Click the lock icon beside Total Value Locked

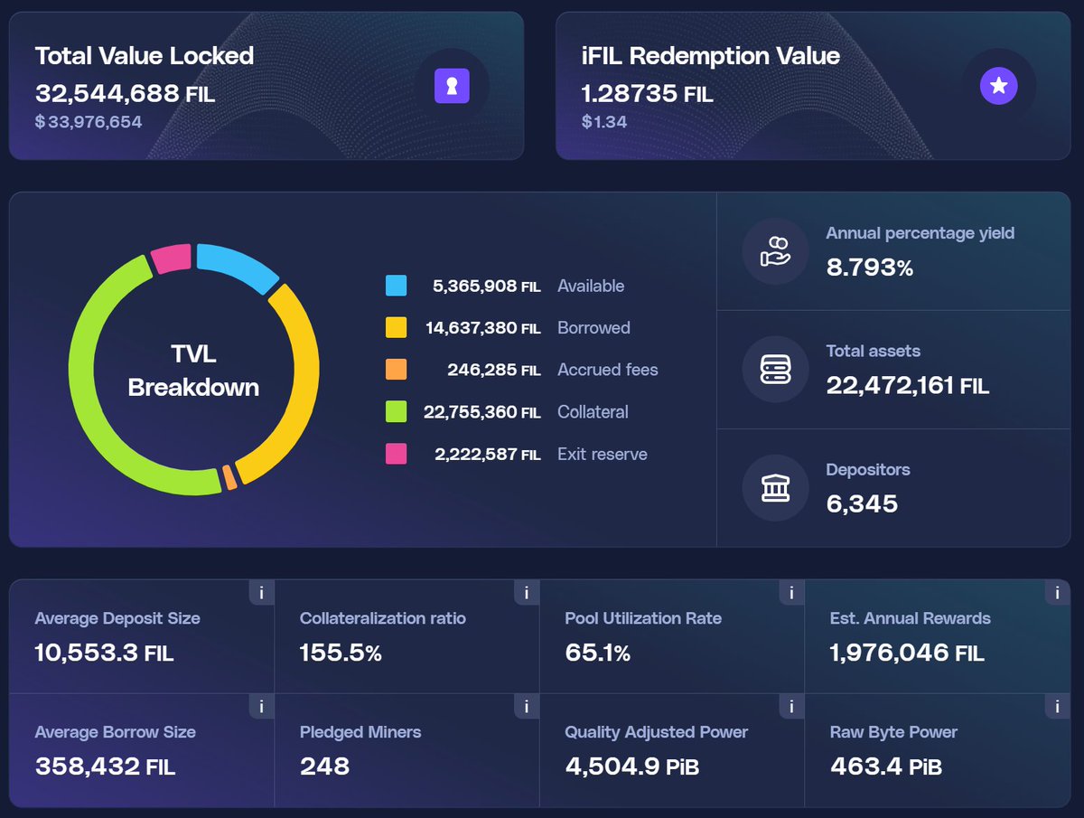[x=452, y=87]
